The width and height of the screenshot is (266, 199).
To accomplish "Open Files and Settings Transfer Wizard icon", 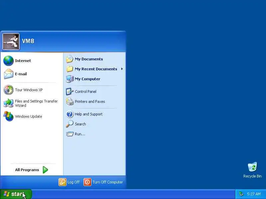I will click(x=8, y=103).
